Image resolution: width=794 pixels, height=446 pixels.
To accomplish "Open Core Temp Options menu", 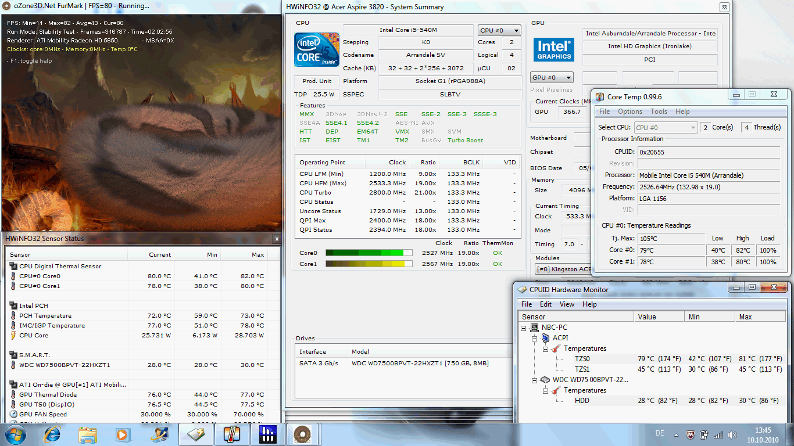I will point(630,111).
